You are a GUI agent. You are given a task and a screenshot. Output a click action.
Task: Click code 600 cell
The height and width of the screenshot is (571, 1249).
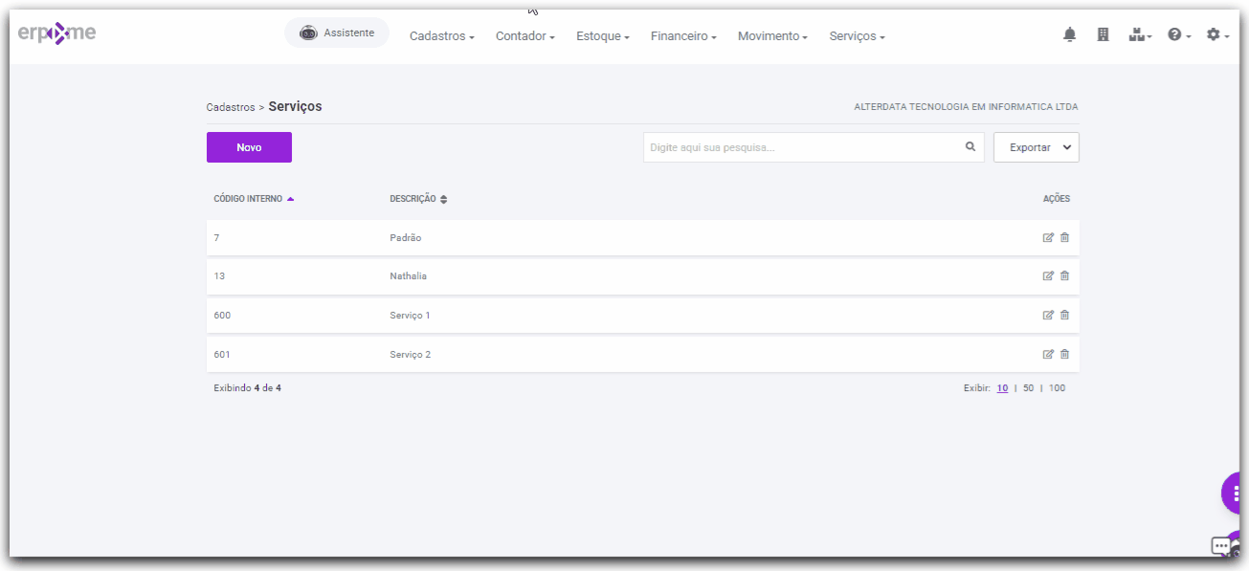(x=222, y=315)
